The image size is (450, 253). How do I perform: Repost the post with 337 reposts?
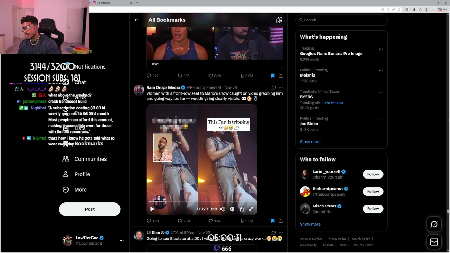(x=183, y=76)
